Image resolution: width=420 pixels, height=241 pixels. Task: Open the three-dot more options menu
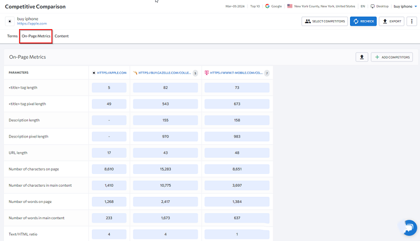click(x=412, y=21)
